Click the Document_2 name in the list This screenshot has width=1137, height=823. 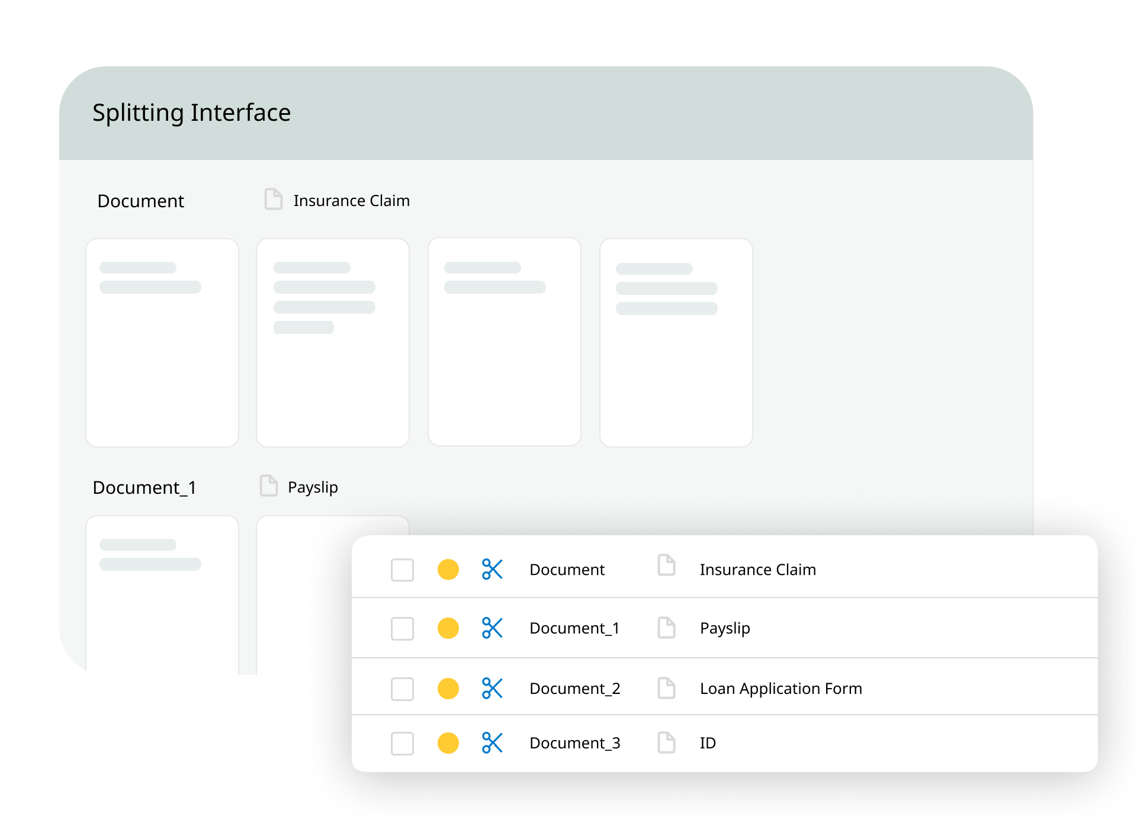[x=574, y=689]
